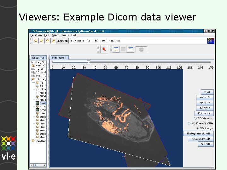This screenshot has width=227, height=170.
Task: Click the Refresh location icon
Action: [53, 41]
